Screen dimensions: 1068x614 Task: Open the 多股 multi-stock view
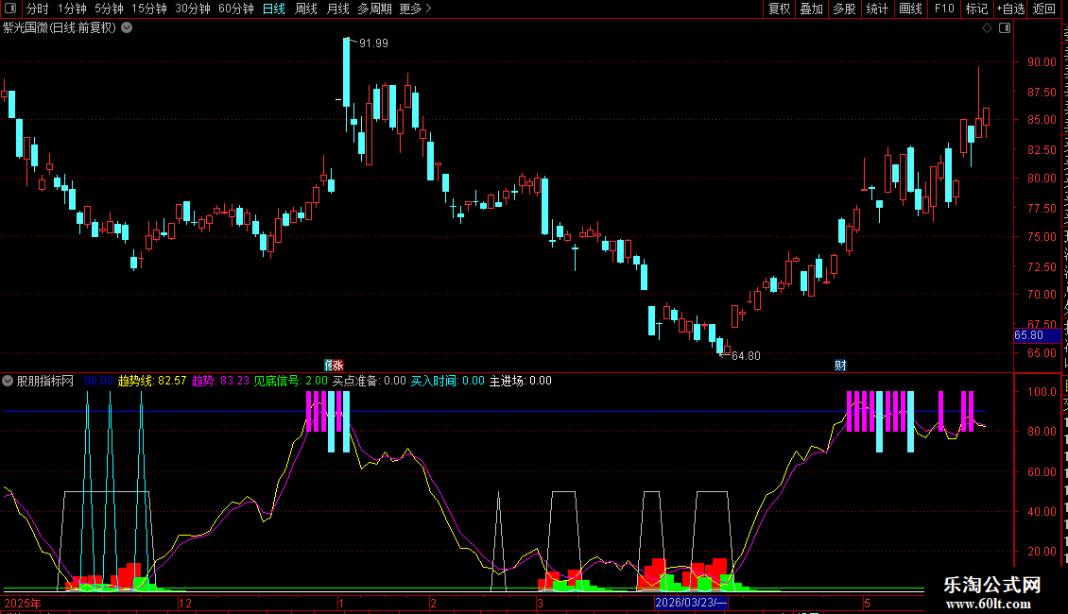tap(844, 9)
